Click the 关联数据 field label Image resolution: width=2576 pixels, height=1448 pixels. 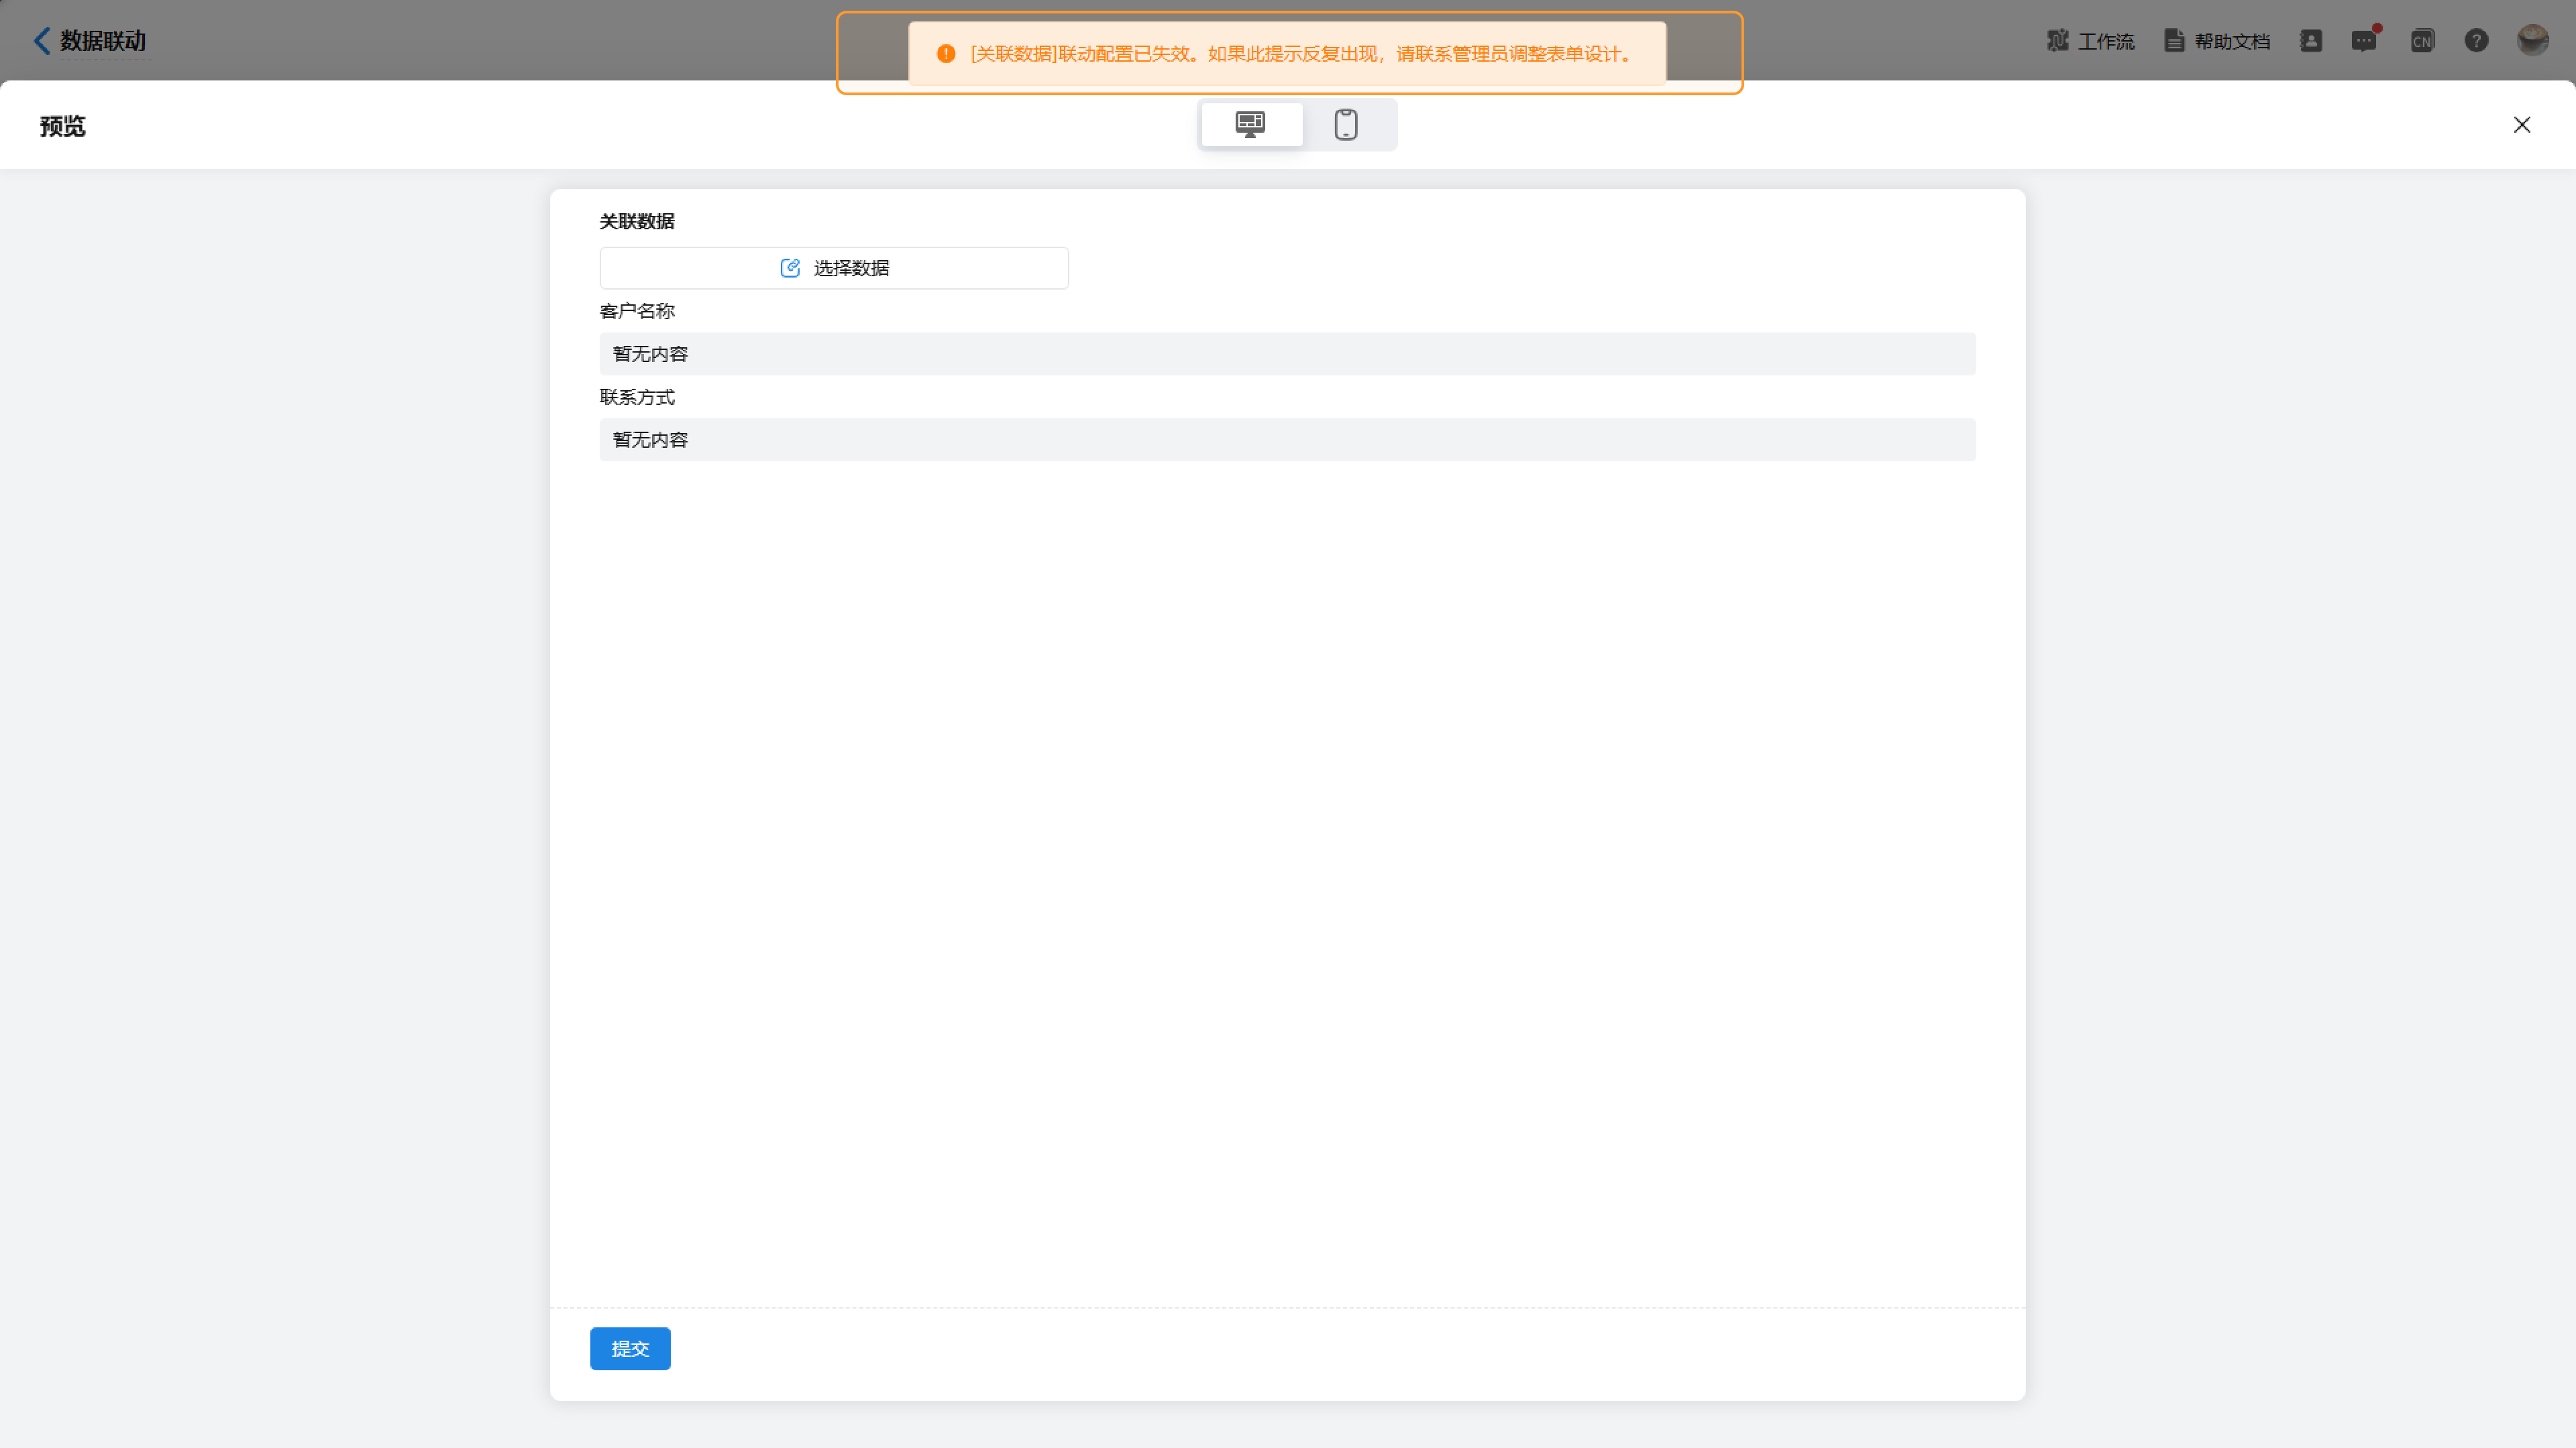[637, 222]
